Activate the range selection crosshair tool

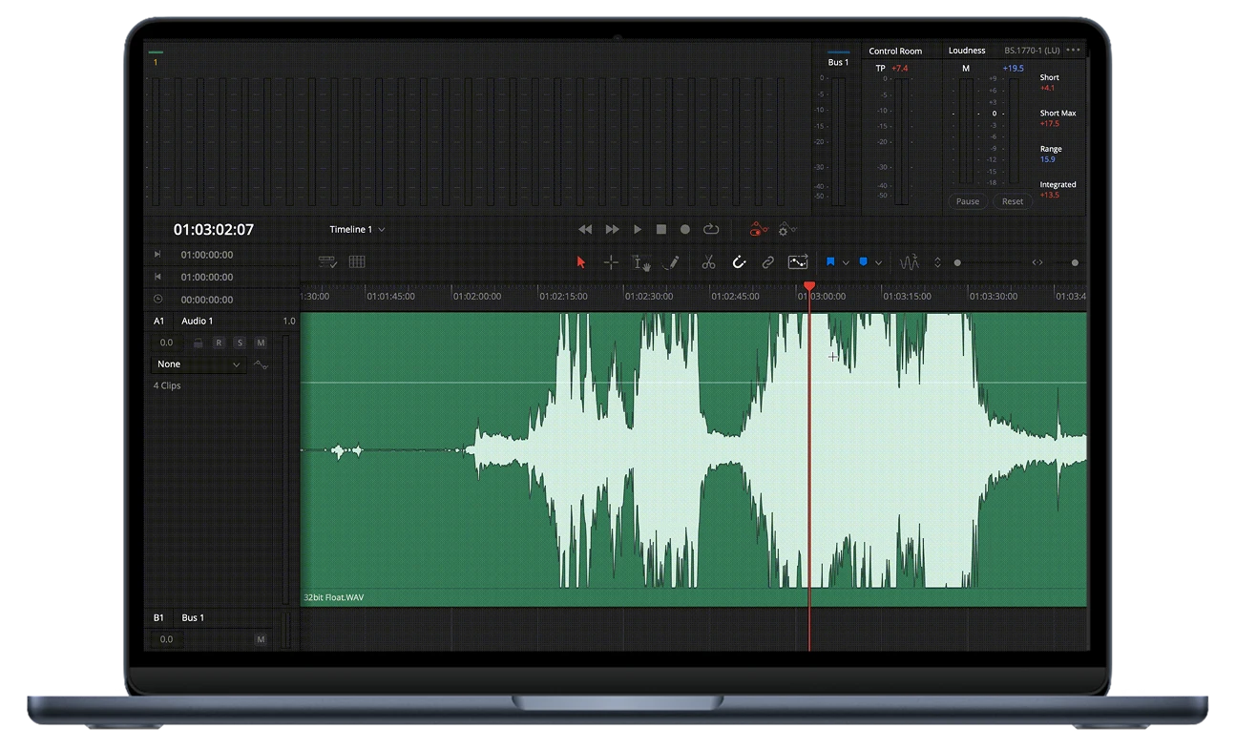coord(611,262)
